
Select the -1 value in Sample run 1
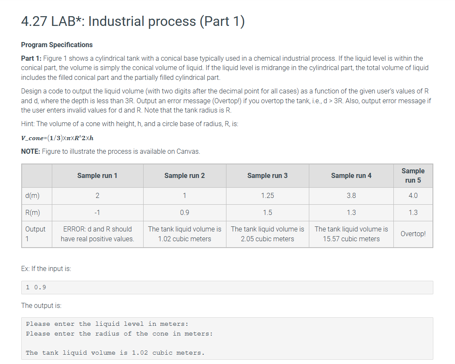point(97,212)
